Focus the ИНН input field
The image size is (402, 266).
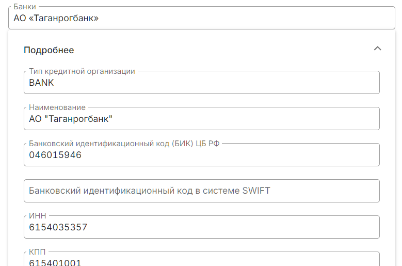pos(232,227)
